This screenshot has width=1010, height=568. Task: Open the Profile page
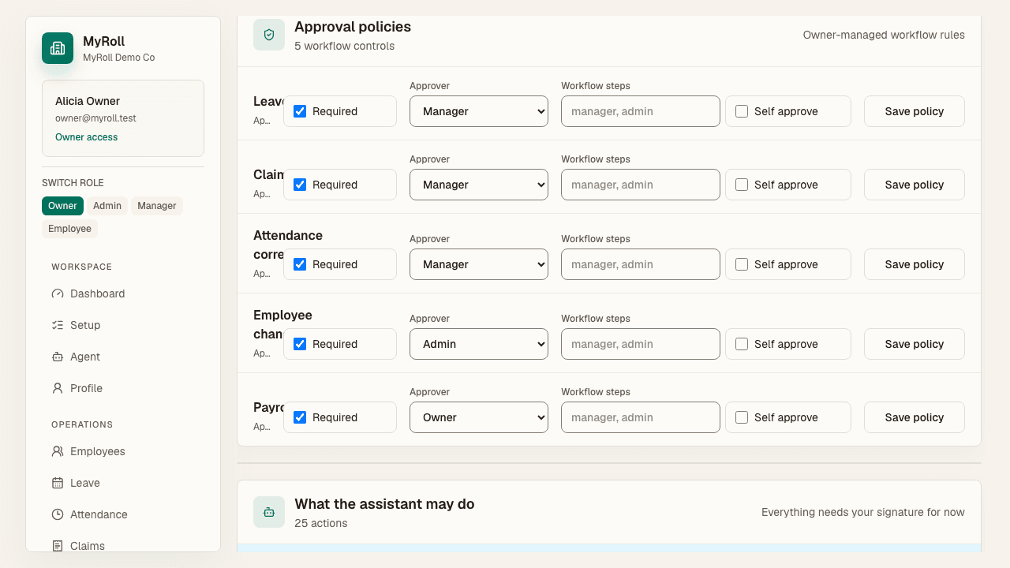pyautogui.click(x=123, y=388)
